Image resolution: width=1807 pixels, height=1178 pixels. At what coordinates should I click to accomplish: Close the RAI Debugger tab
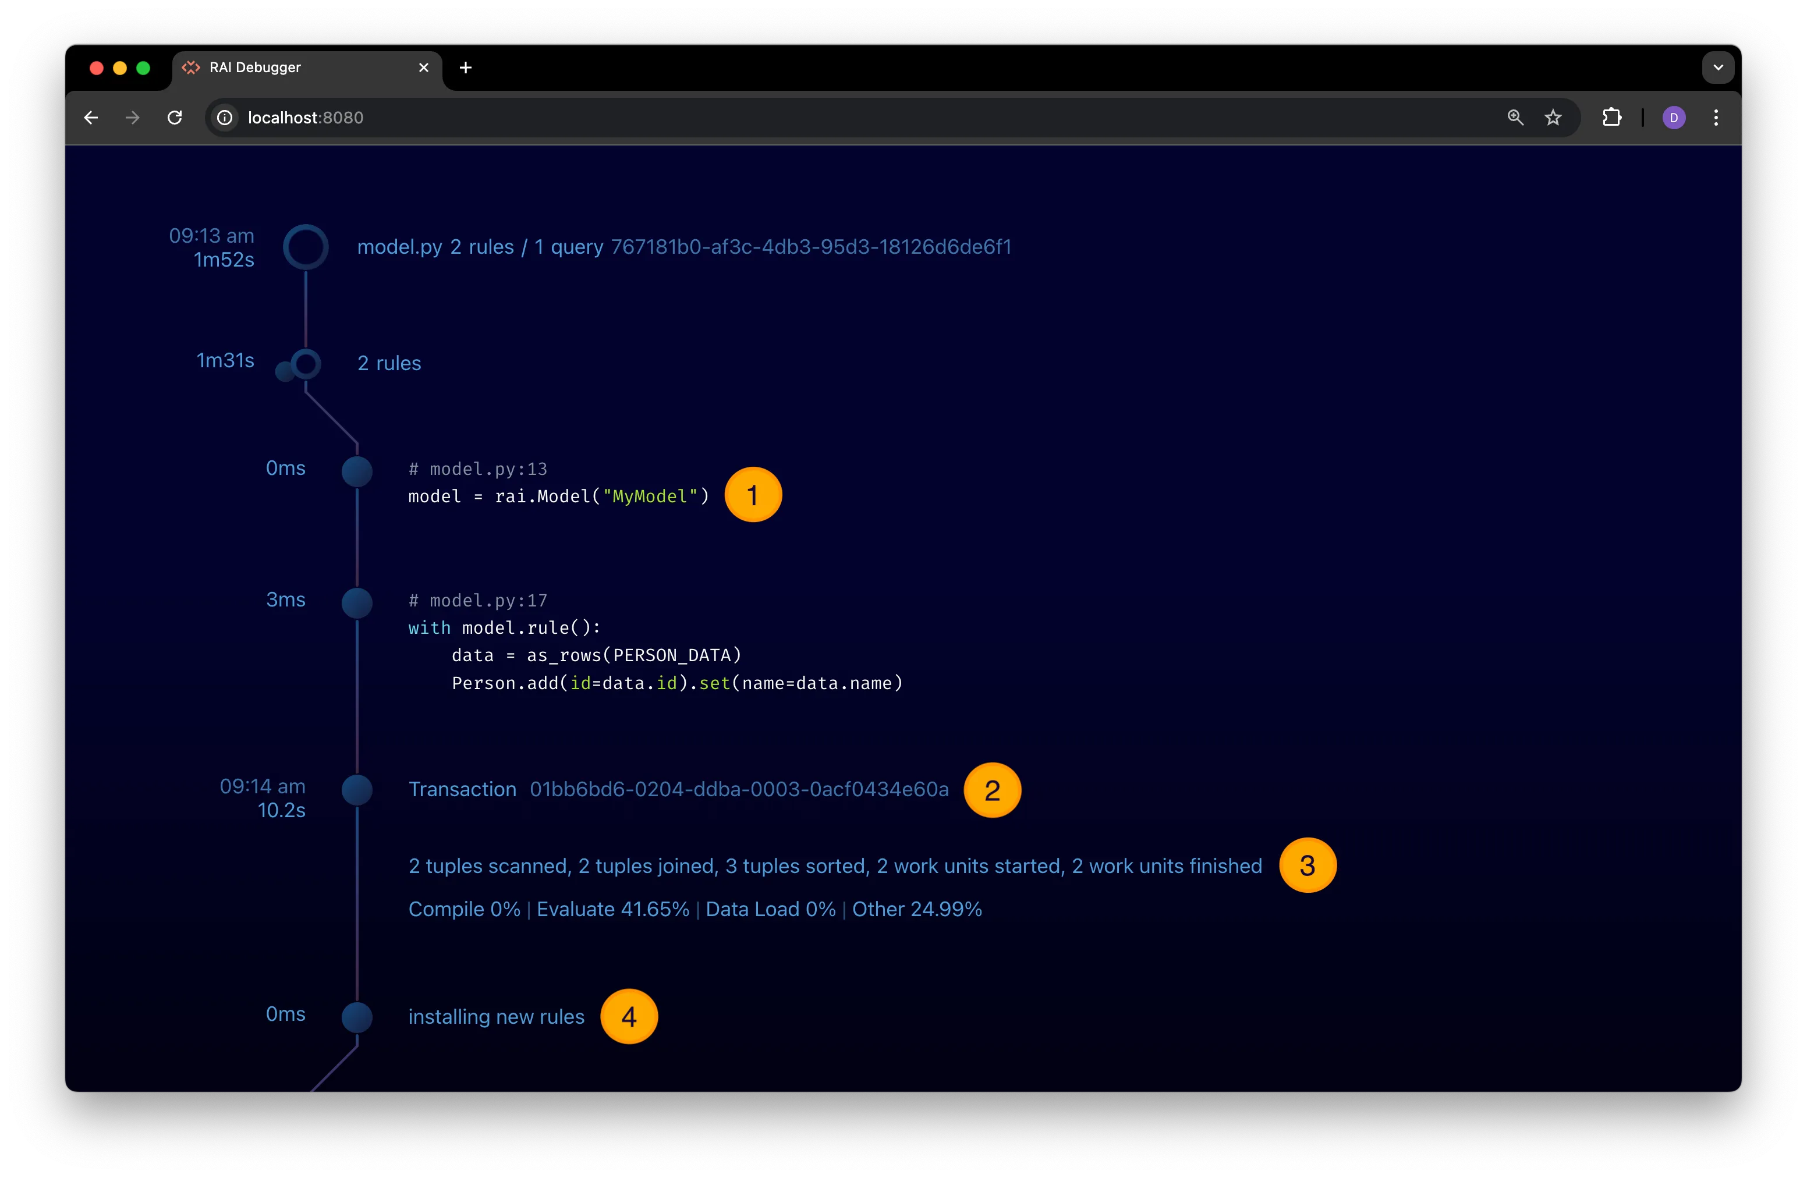click(x=424, y=68)
